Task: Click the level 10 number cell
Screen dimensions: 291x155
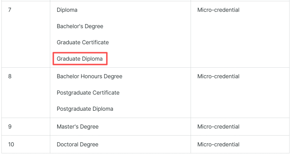Action: click(11, 144)
